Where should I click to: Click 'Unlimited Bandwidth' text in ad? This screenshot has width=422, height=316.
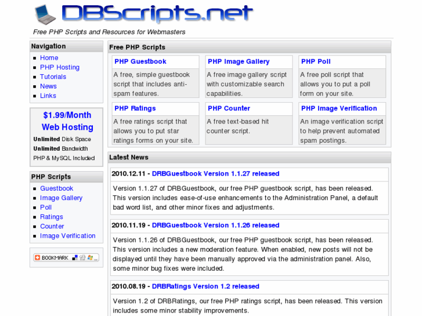(x=60, y=148)
